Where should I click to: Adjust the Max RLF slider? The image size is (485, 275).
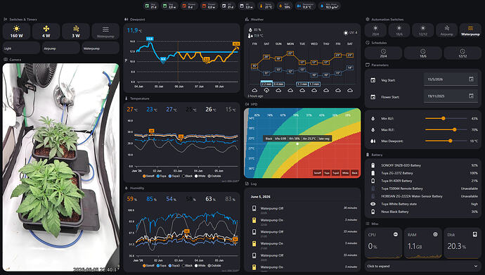446,129
